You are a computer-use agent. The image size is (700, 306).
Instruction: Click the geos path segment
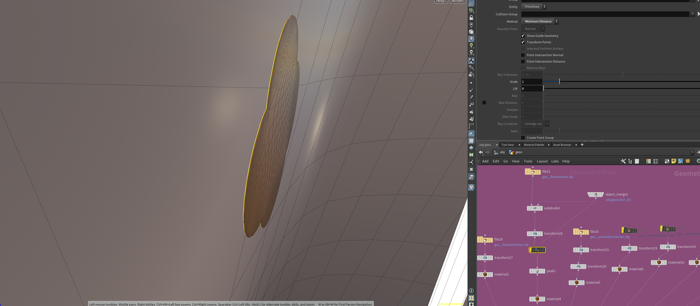point(516,152)
